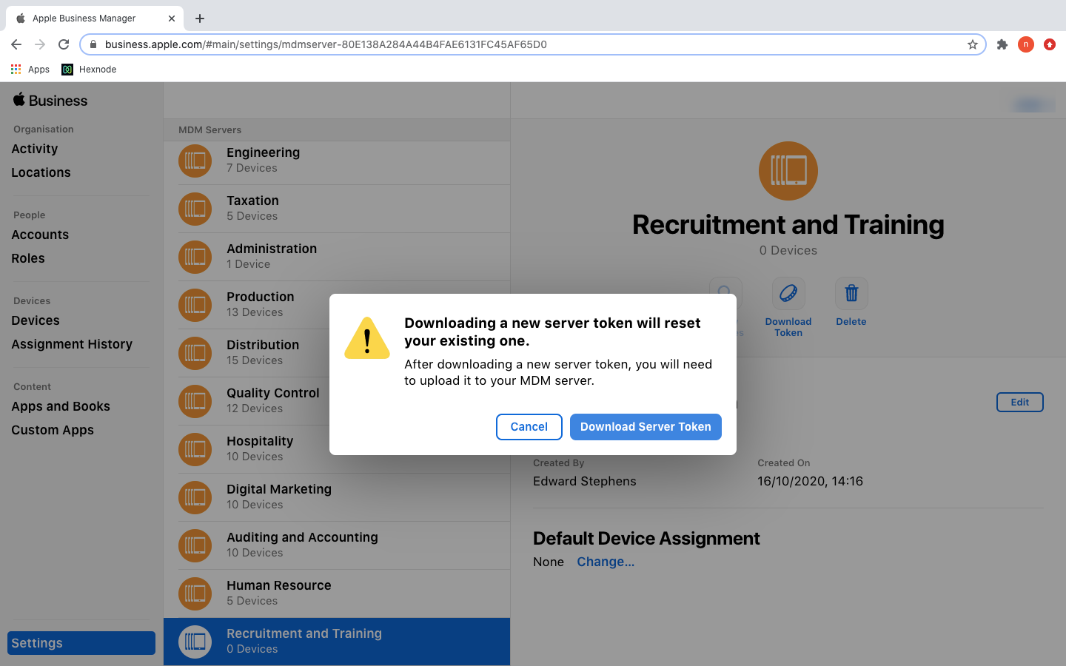
Task: Bookmark this page with the star icon
Action: [x=973, y=44]
